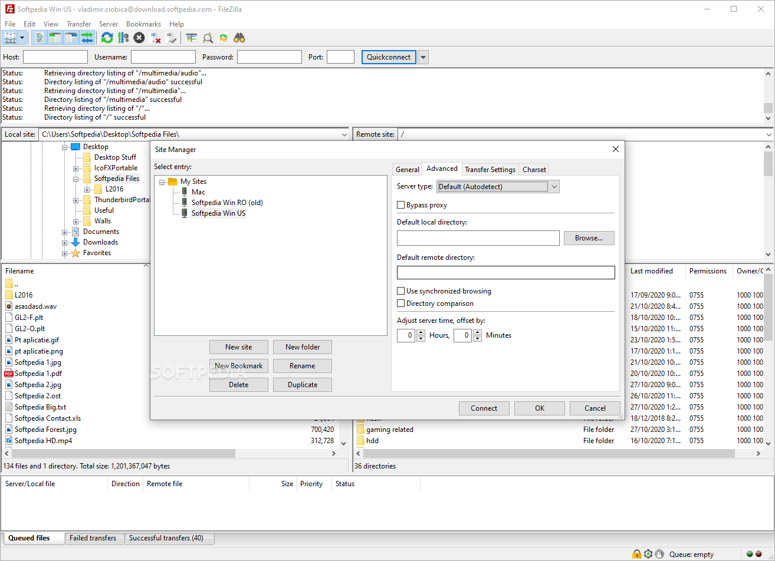This screenshot has height=561, width=775.
Task: Open the Bookmarks menu
Action: click(x=143, y=24)
